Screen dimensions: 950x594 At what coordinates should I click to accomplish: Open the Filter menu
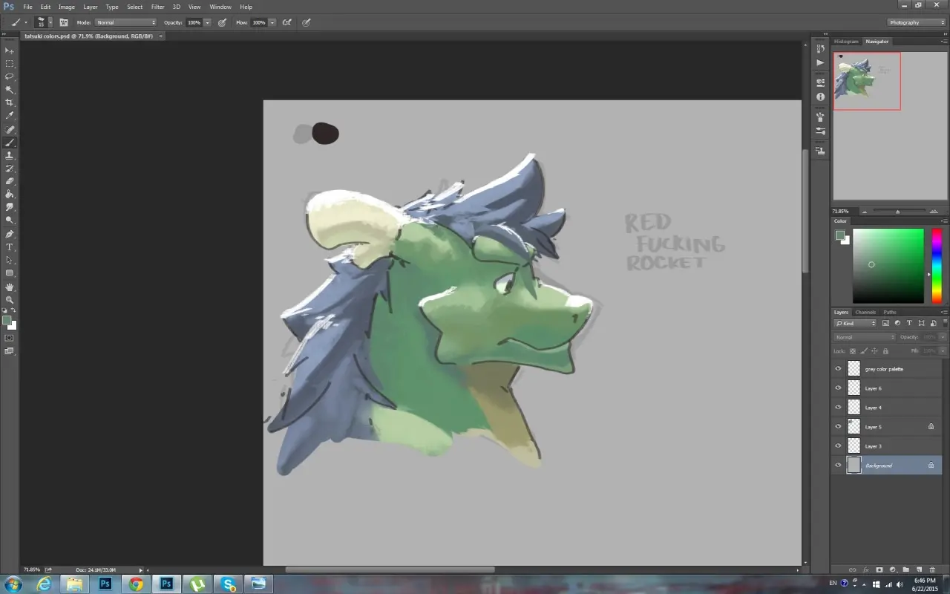click(x=158, y=7)
